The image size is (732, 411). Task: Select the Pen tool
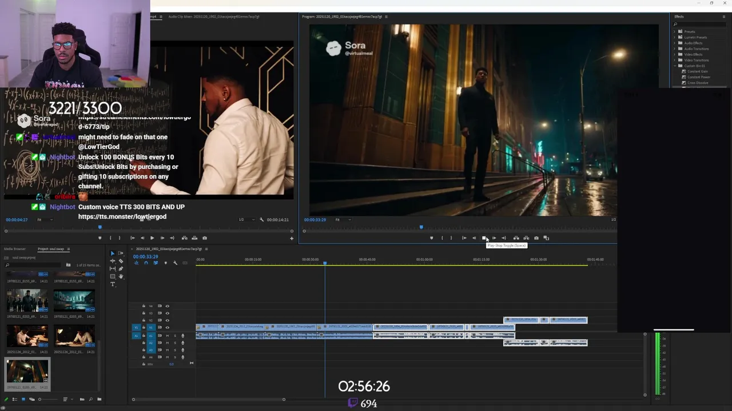pos(121,268)
